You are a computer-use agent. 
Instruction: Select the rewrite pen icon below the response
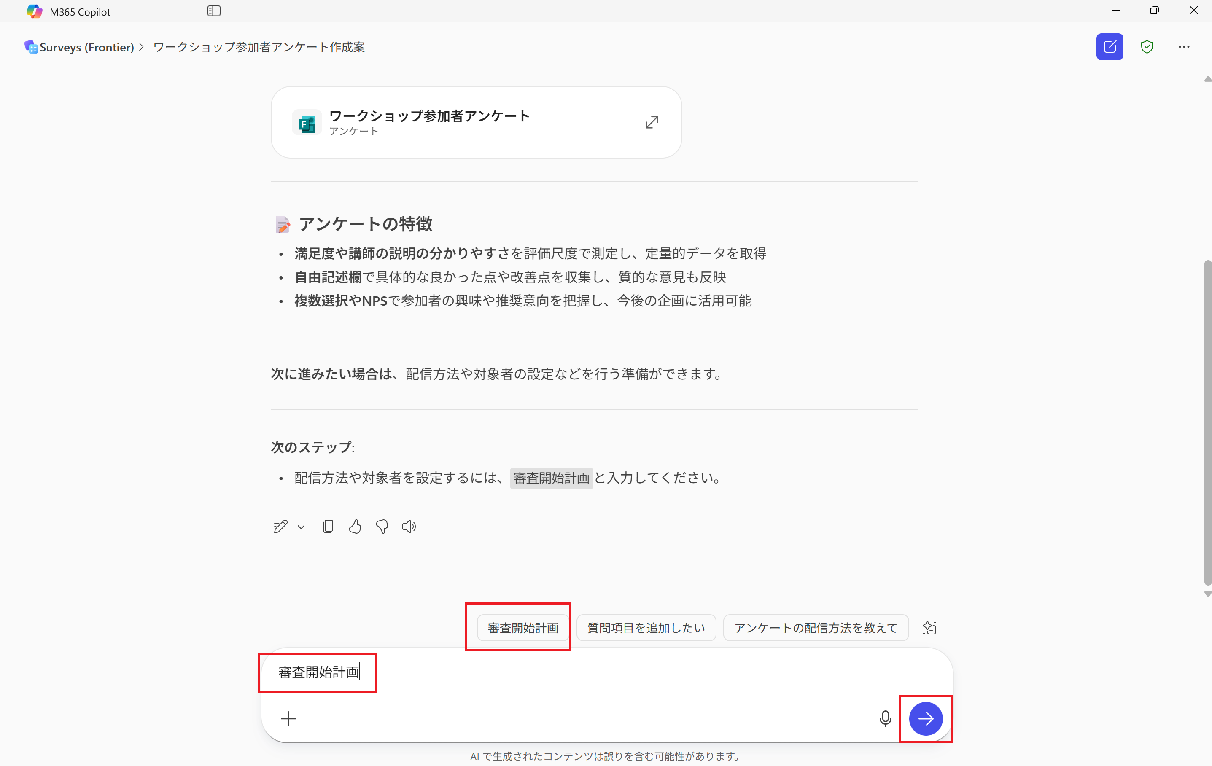281,527
